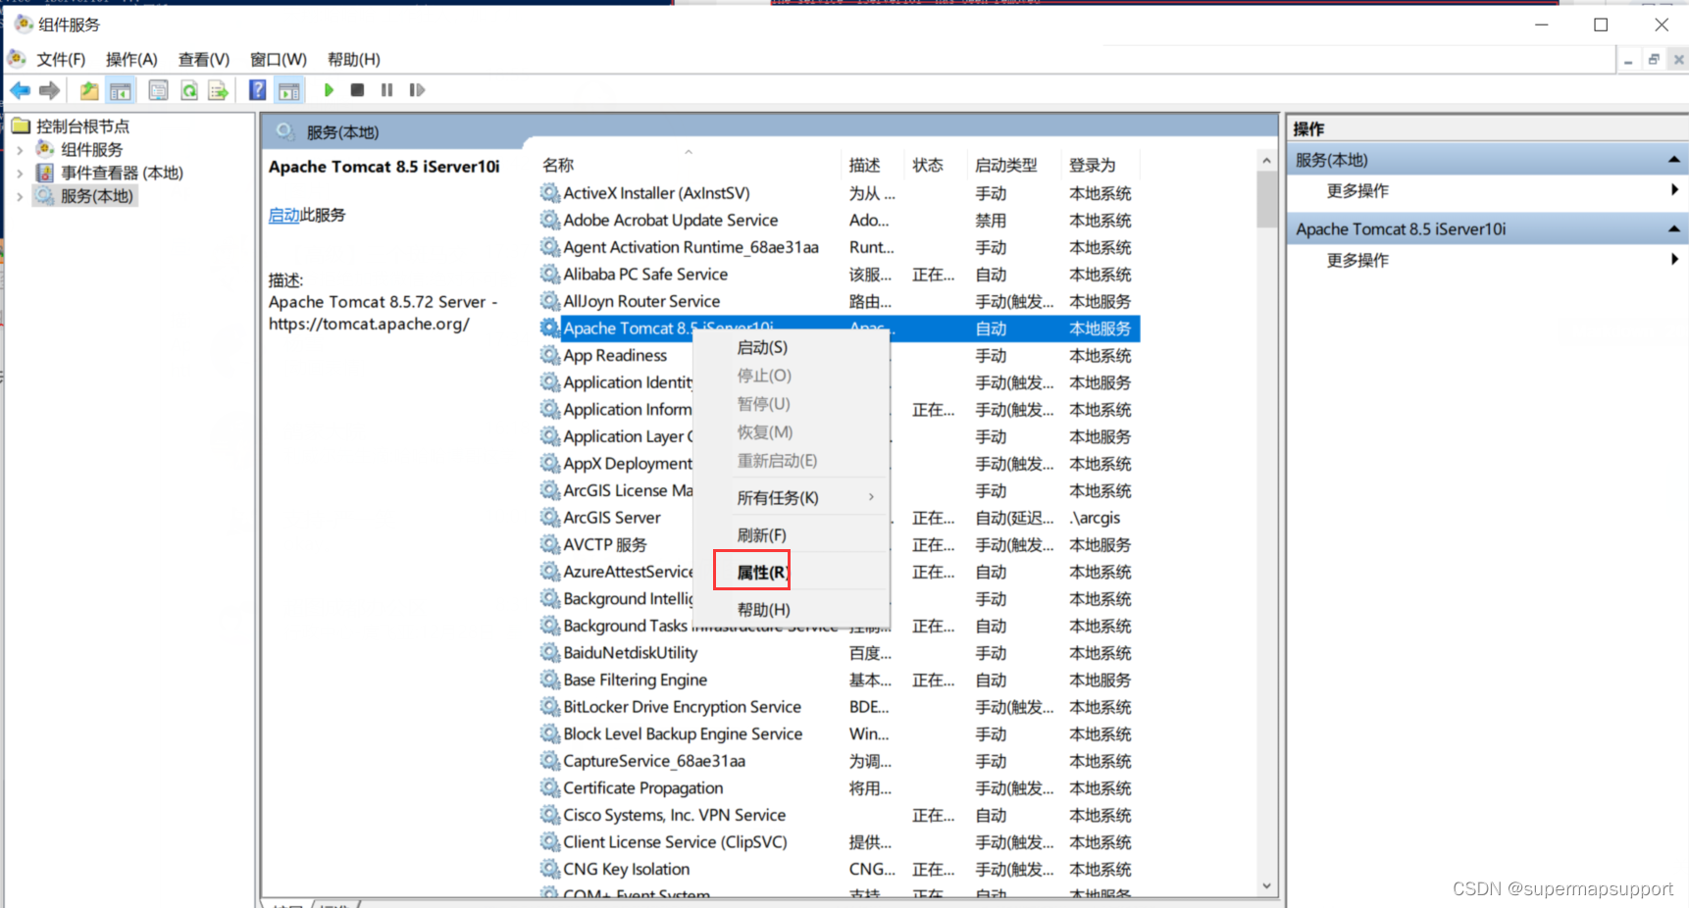Select Cisco Systems, Inc. VPN Service row
The height and width of the screenshot is (908, 1689).
click(839, 815)
